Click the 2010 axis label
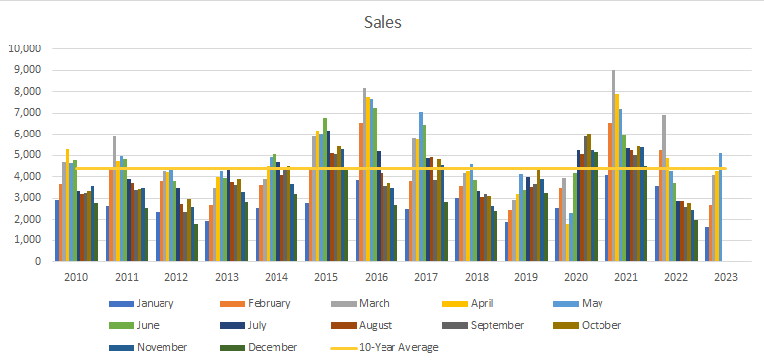The width and height of the screenshot is (764, 363). [76, 277]
